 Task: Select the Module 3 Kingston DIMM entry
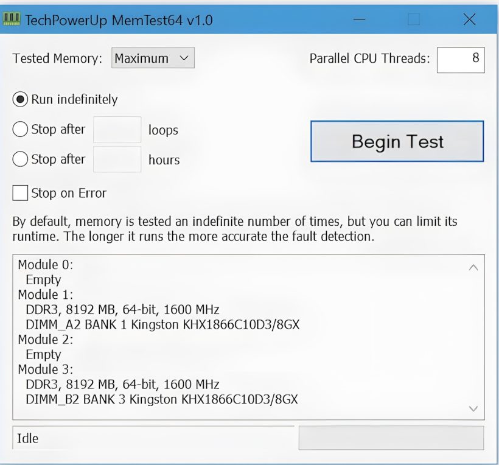[161, 399]
